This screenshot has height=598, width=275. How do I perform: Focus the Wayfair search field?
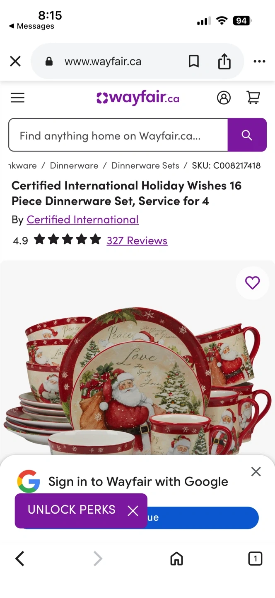pyautogui.click(x=118, y=135)
